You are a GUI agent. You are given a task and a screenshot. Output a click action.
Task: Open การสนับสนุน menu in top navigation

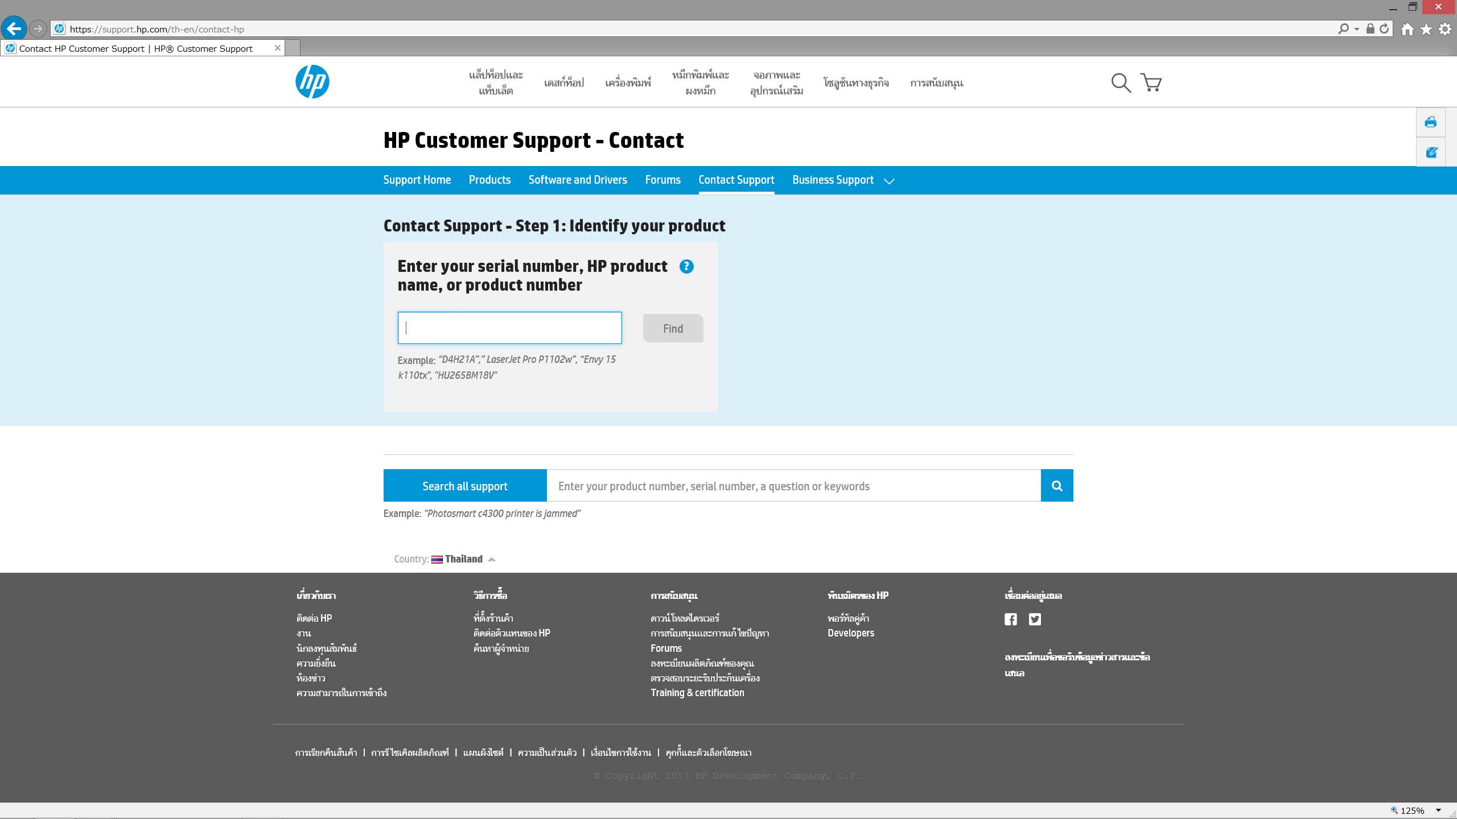tap(936, 83)
